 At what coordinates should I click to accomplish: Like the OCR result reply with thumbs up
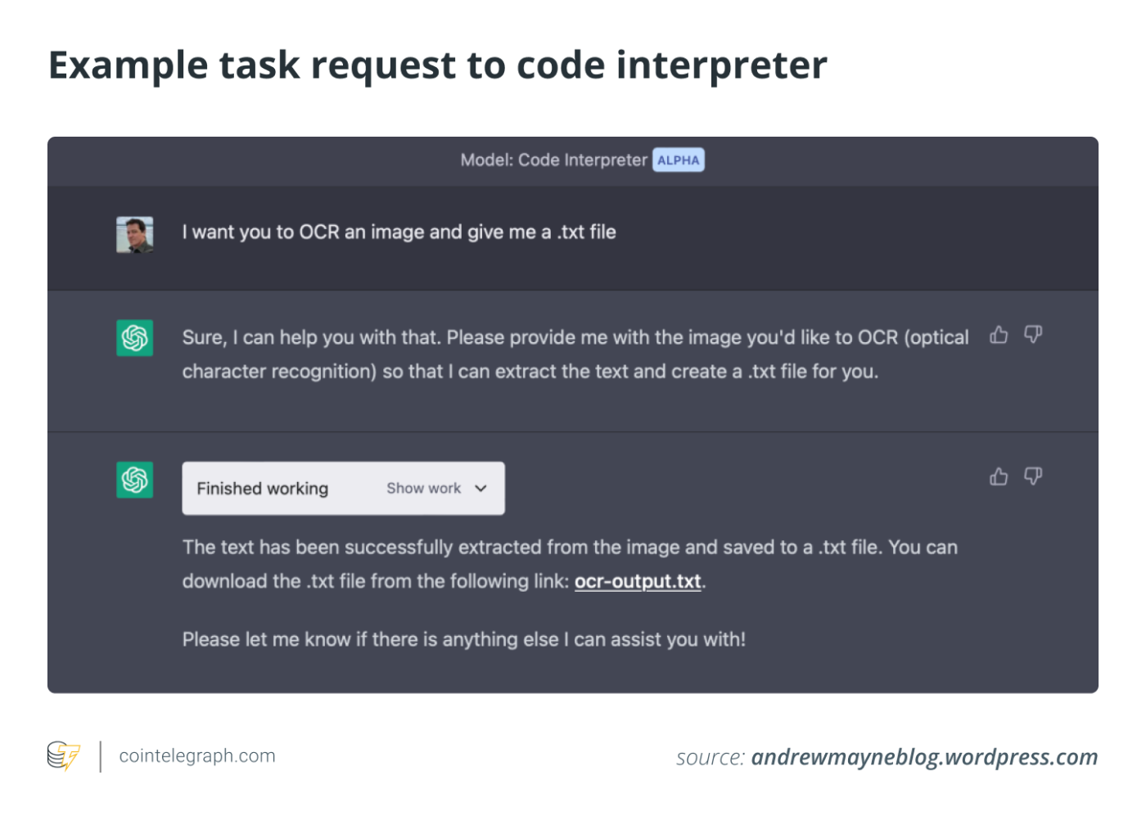[x=999, y=476]
